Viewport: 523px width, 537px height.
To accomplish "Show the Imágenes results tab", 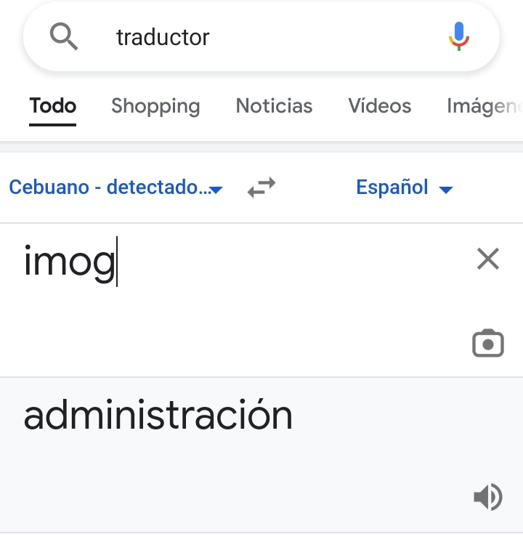I will click(484, 106).
